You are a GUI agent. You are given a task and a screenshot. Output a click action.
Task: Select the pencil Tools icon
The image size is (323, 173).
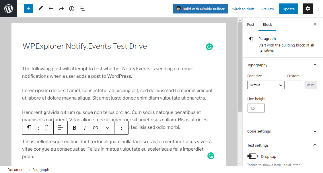tap(40, 9)
